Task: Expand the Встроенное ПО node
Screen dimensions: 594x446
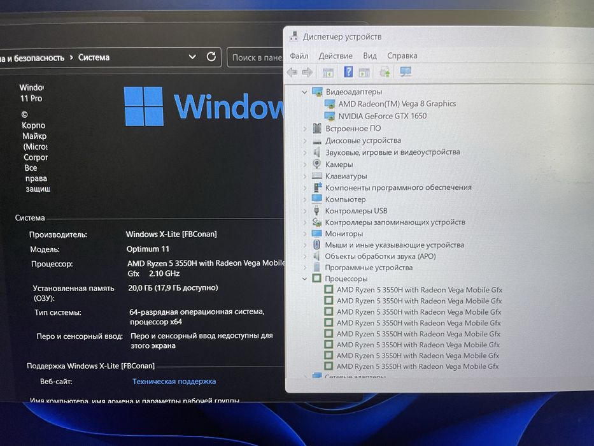Action: coord(304,129)
